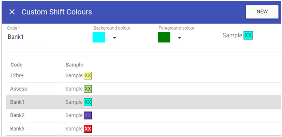Image resolution: width=282 pixels, height=137 pixels.
Task: Pick the Bank3 shift code row
Action: pyautogui.click(x=17, y=129)
